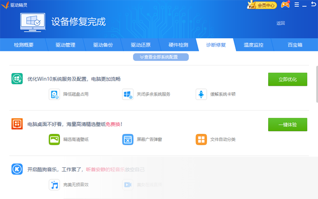Switch to the 驱动管理 tab

65,45
